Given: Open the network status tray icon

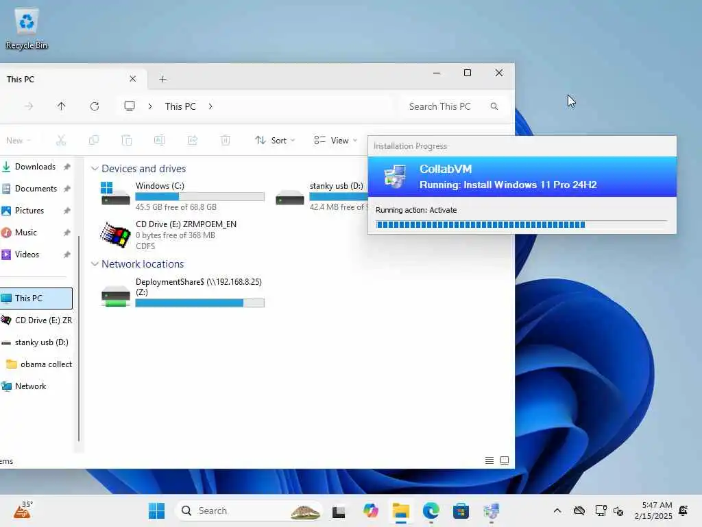Looking at the screenshot, I should tap(601, 511).
